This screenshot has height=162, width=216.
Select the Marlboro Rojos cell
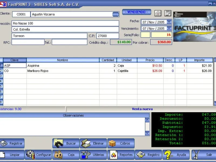click(x=63, y=71)
